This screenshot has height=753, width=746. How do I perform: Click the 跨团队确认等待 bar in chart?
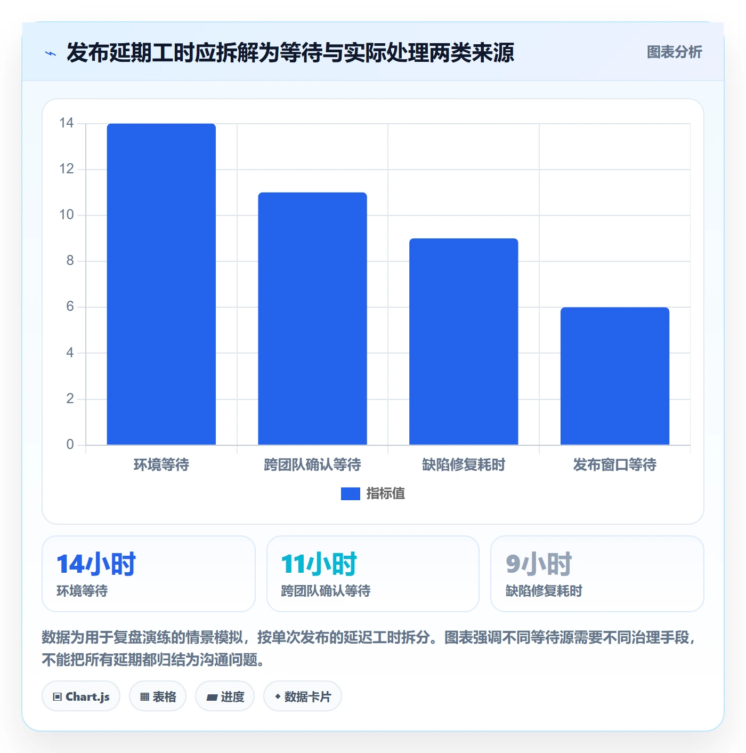coord(312,318)
